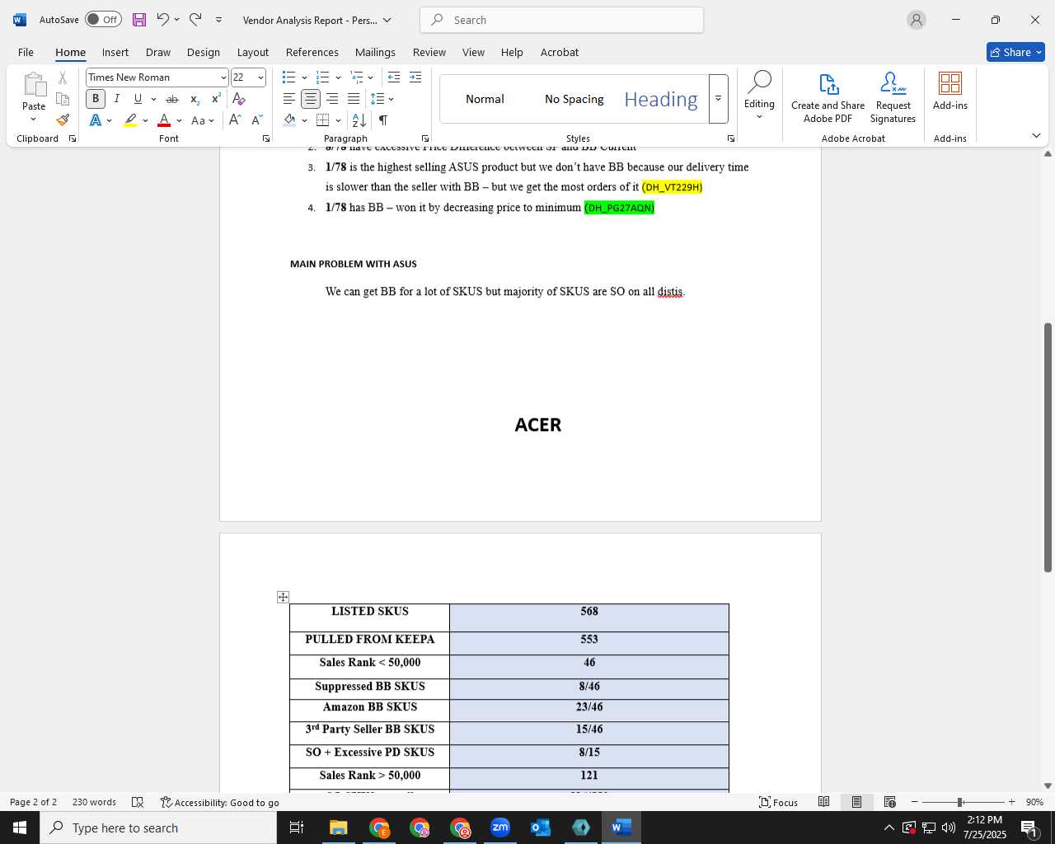This screenshot has width=1055, height=844.
Task: Switch to the References tab
Action: click(312, 52)
